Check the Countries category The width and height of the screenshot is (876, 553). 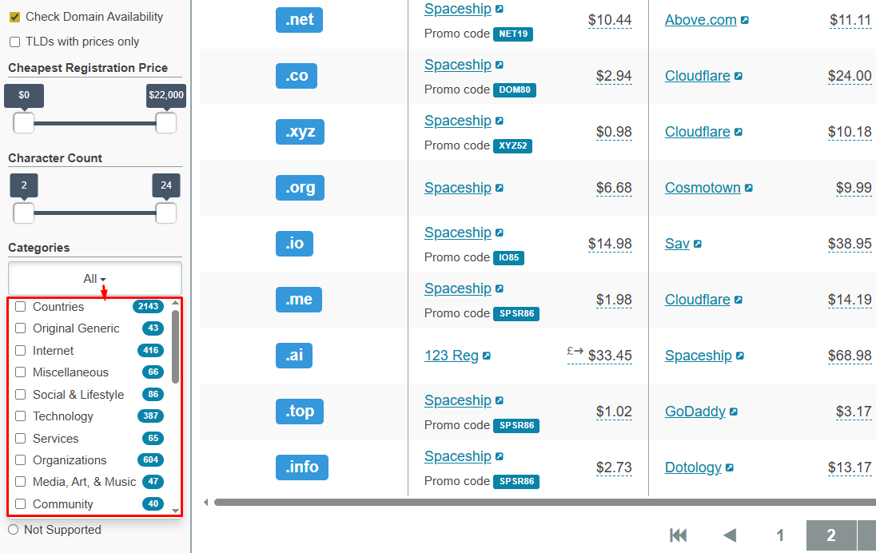click(x=21, y=307)
